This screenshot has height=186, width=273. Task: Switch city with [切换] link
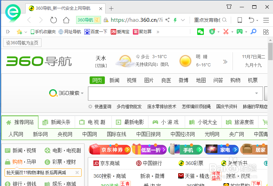click(x=101, y=66)
